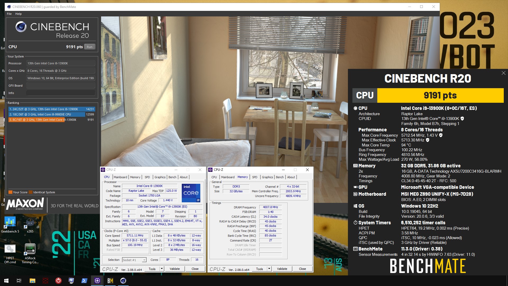
Task: Click the Cinebench sphere logo
Action: [21, 27]
